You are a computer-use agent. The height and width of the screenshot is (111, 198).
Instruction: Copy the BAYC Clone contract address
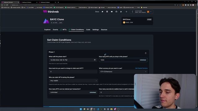(57, 23)
